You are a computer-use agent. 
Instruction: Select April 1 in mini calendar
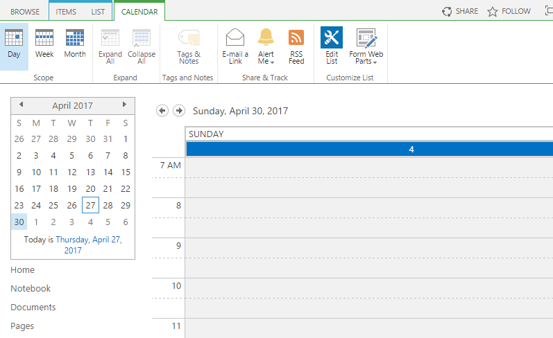pyautogui.click(x=125, y=139)
